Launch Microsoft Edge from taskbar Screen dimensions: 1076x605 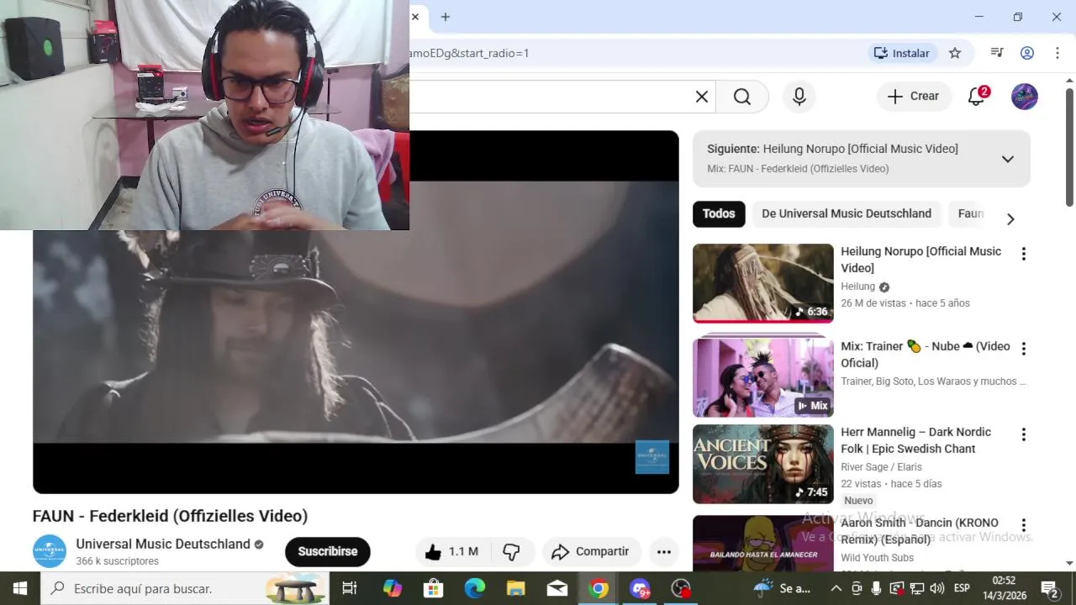475,588
